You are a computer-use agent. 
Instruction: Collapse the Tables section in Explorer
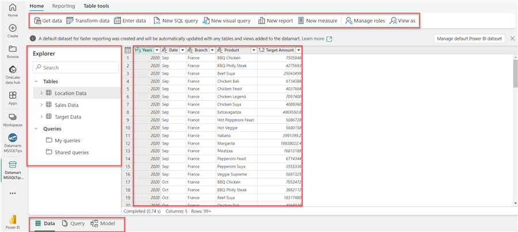click(37, 82)
